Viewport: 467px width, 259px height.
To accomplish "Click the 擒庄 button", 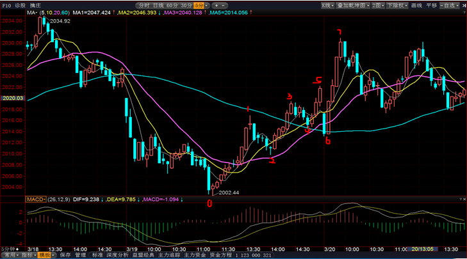I will point(35,5).
